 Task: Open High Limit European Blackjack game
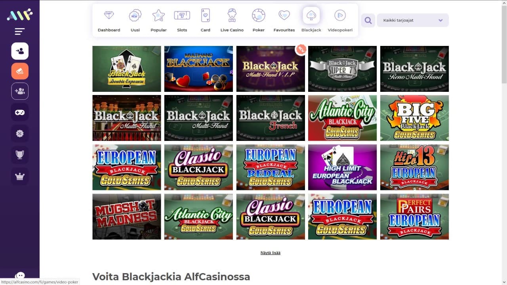pyautogui.click(x=343, y=167)
